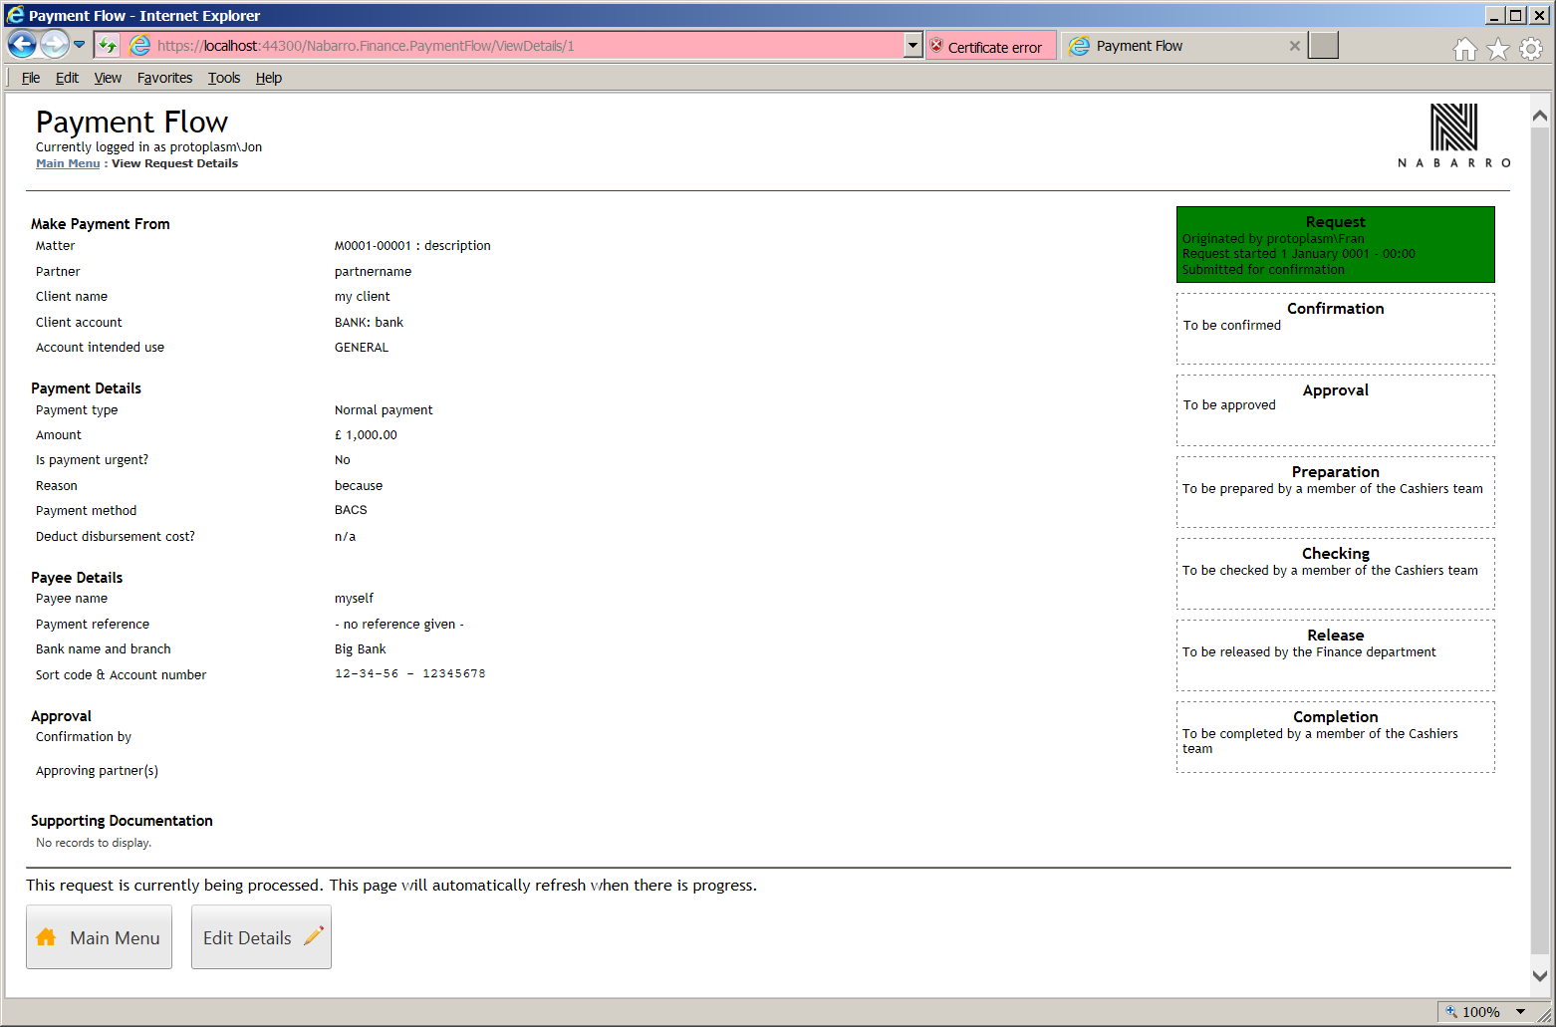The height and width of the screenshot is (1027, 1556).
Task: Click the Main Menu button
Action: [x=99, y=937]
